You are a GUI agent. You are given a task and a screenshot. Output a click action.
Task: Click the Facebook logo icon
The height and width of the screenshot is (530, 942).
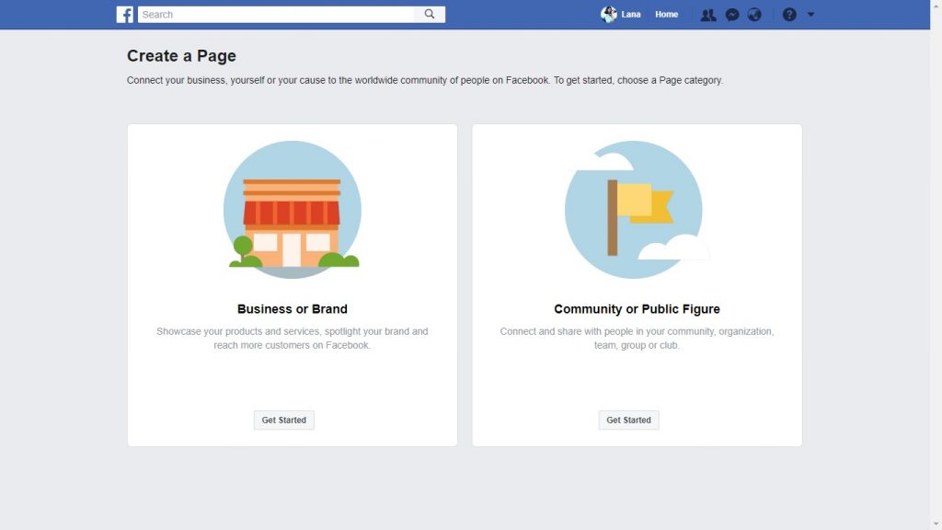coord(125,15)
